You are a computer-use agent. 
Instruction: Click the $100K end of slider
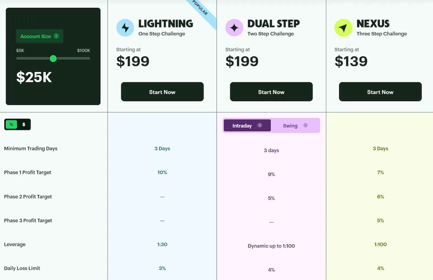coord(83,51)
